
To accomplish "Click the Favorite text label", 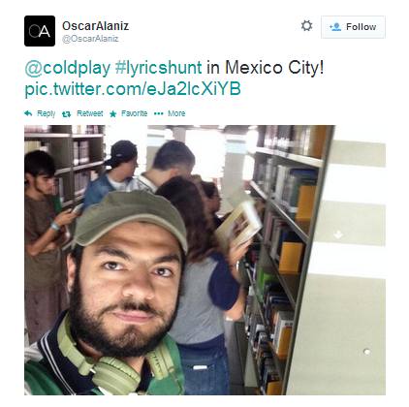I will (134, 113).
